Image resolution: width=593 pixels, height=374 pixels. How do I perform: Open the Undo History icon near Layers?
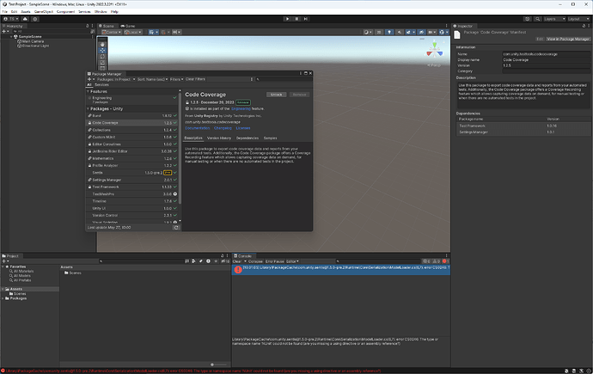527,19
